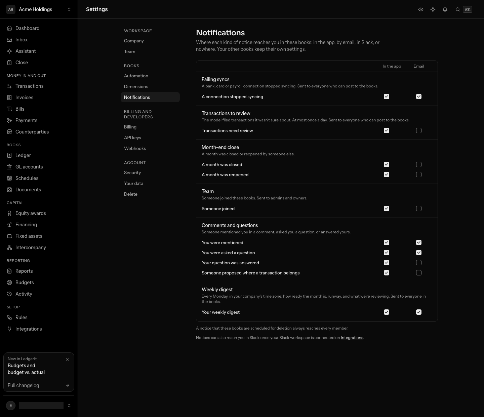Click the Payments icon in sidebar

pos(9,120)
